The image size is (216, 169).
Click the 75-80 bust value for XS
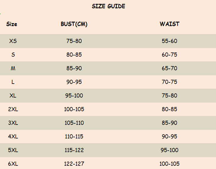pos(74,41)
